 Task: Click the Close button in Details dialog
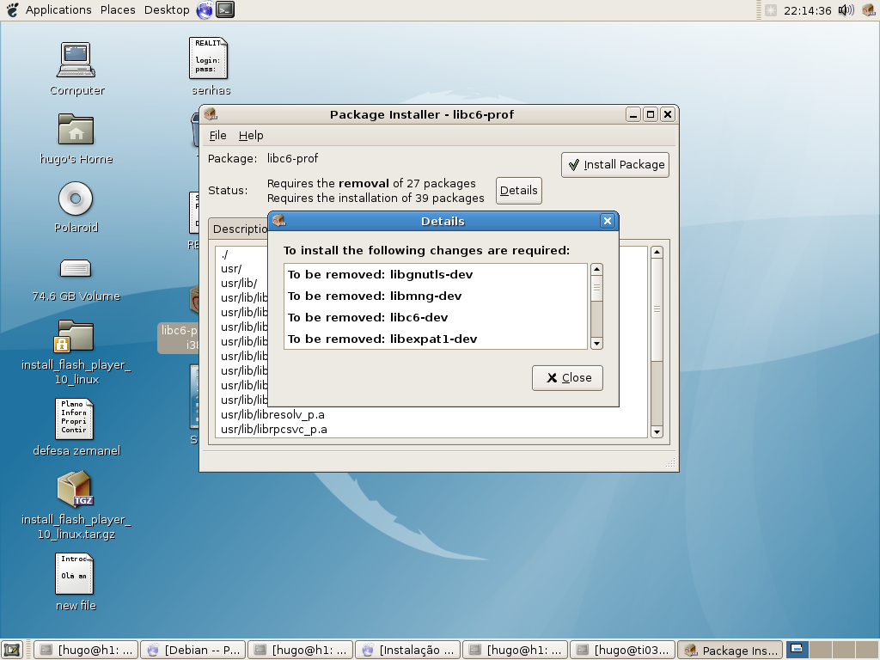[x=567, y=378]
